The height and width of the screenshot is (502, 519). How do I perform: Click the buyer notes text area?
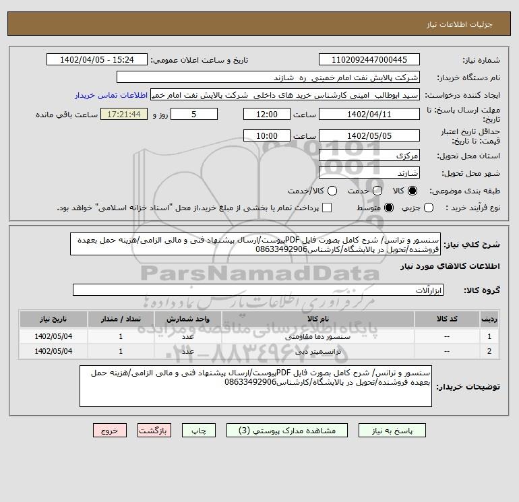pos(256,386)
